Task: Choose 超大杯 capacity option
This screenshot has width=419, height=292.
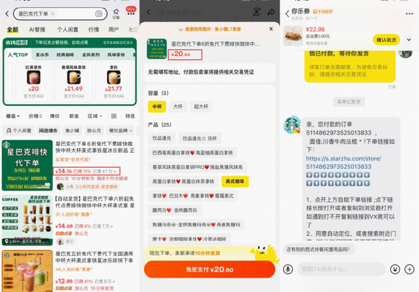Action: coord(201,107)
